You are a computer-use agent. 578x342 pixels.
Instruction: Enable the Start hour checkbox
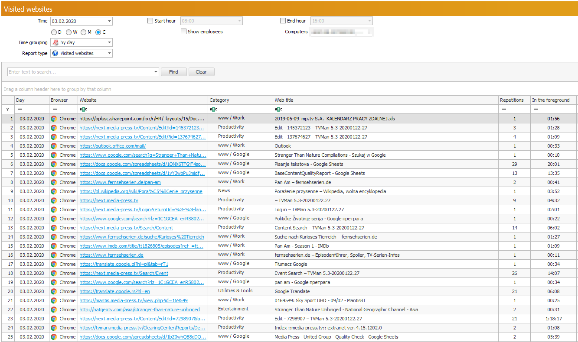[150, 21]
